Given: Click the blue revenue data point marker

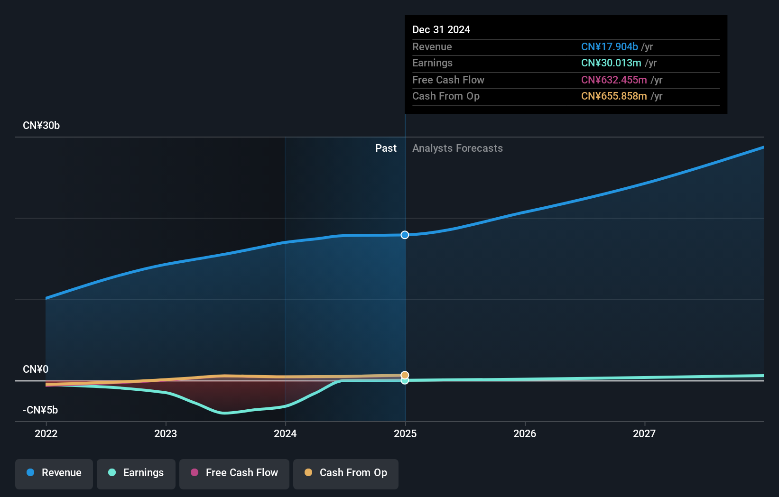Looking at the screenshot, I should click(405, 235).
